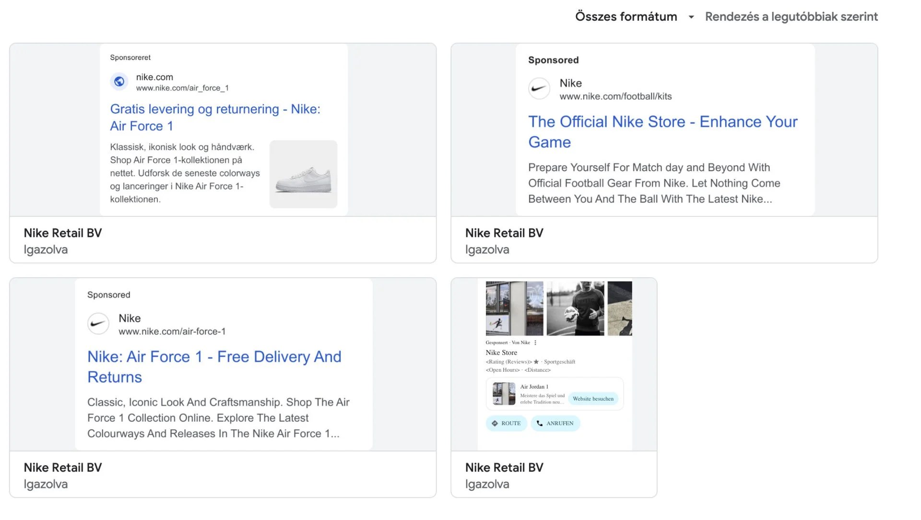This screenshot has height=520, width=921.
Task: Open The Official Nike Store headline link
Action: (663, 131)
